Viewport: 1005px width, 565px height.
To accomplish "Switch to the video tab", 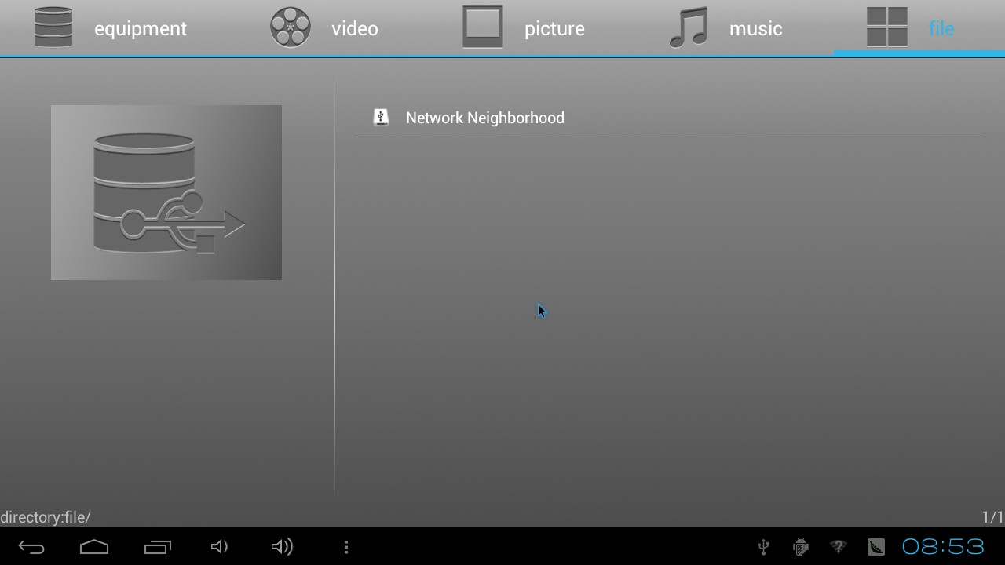I will pos(324,28).
